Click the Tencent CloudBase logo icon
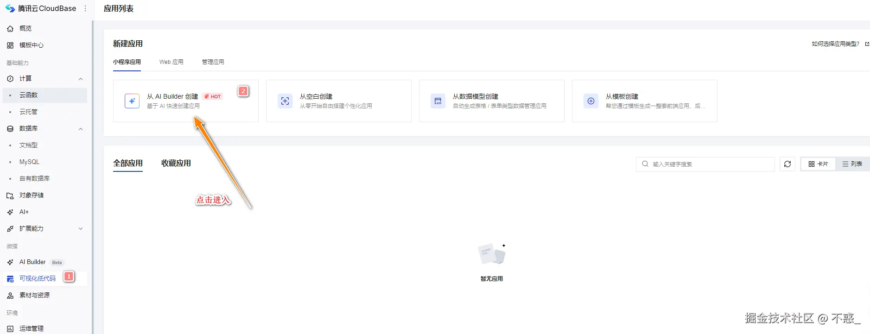Viewport: 870px width, 334px height. point(10,8)
